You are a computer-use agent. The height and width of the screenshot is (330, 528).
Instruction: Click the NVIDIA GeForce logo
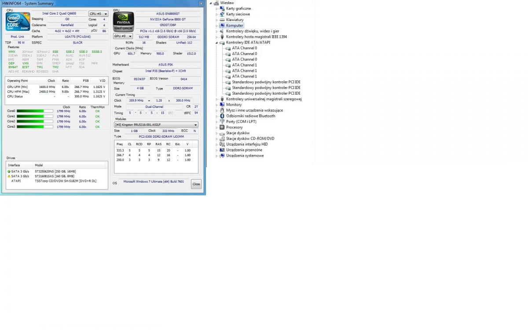click(123, 22)
